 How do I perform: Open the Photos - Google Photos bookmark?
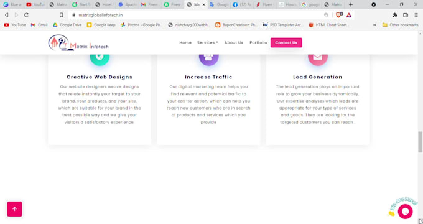(x=142, y=25)
